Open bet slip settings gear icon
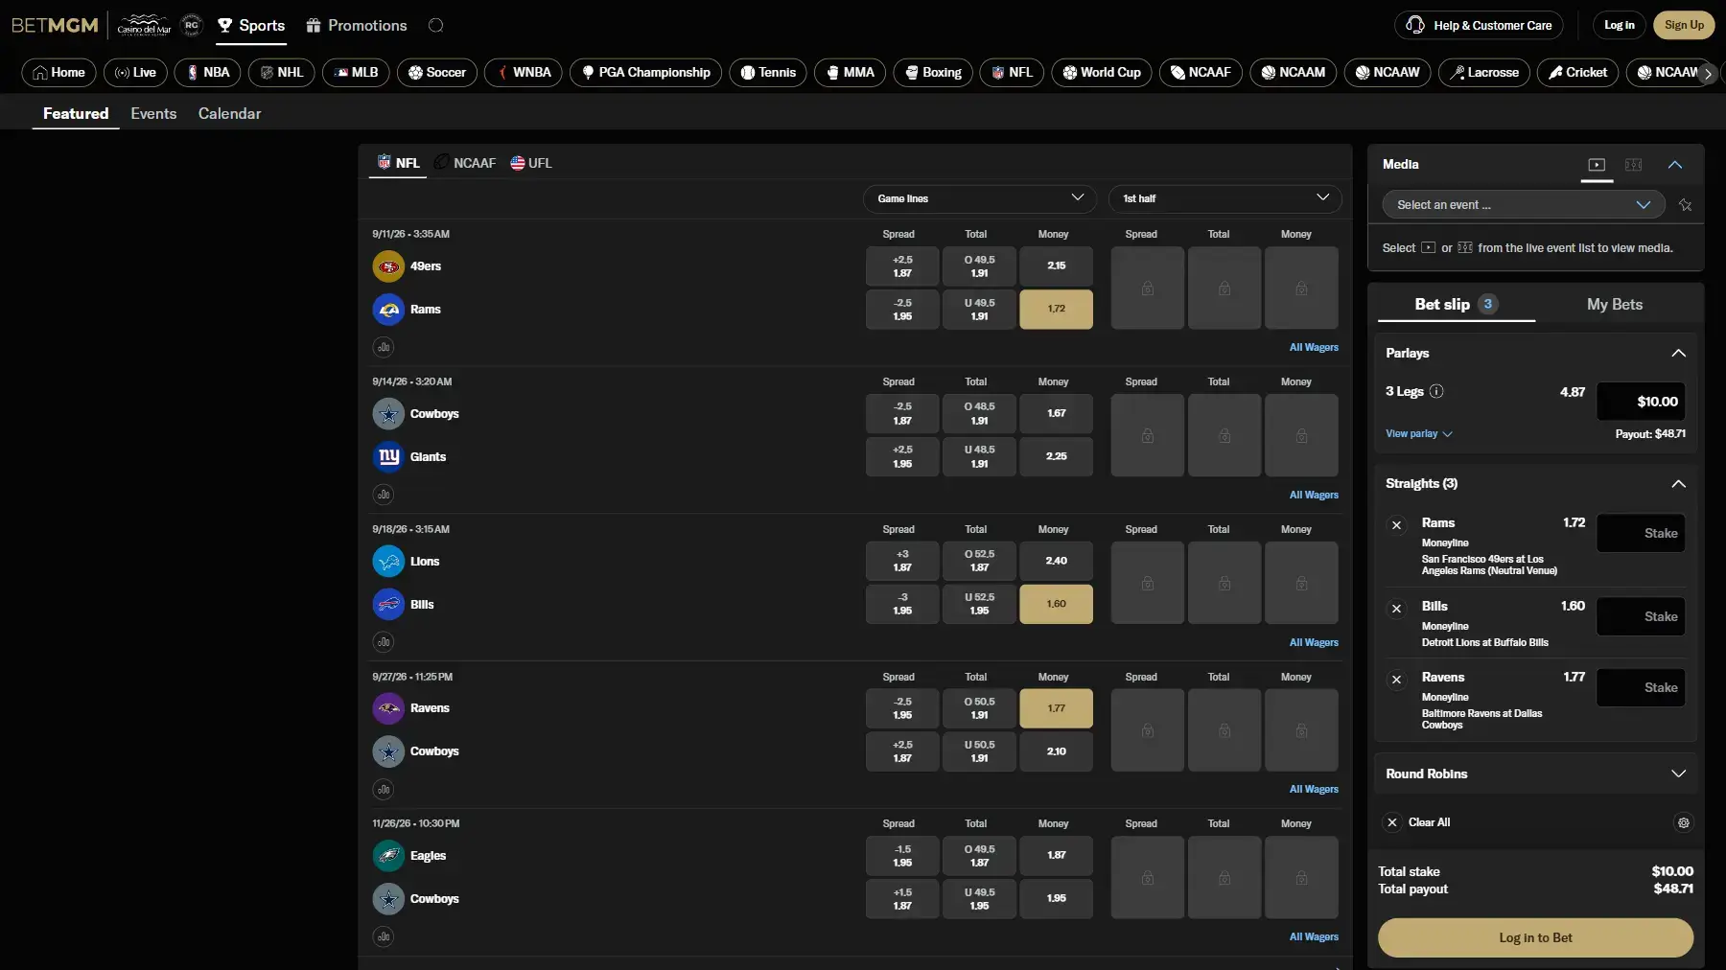The image size is (1726, 970). 1684,822
